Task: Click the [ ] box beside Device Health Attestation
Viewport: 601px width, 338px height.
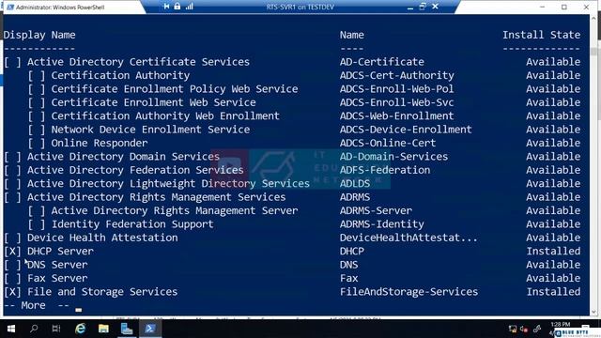Action: (x=12, y=238)
